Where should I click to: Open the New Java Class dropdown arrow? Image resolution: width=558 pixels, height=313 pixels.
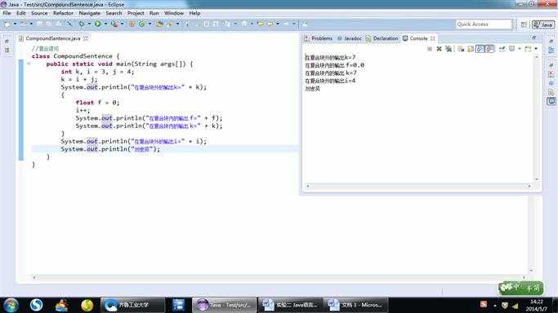click(150, 24)
